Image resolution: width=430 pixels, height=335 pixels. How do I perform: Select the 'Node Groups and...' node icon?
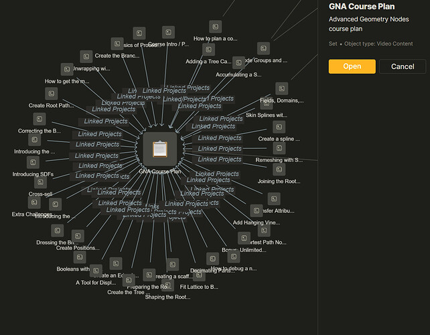[263, 48]
